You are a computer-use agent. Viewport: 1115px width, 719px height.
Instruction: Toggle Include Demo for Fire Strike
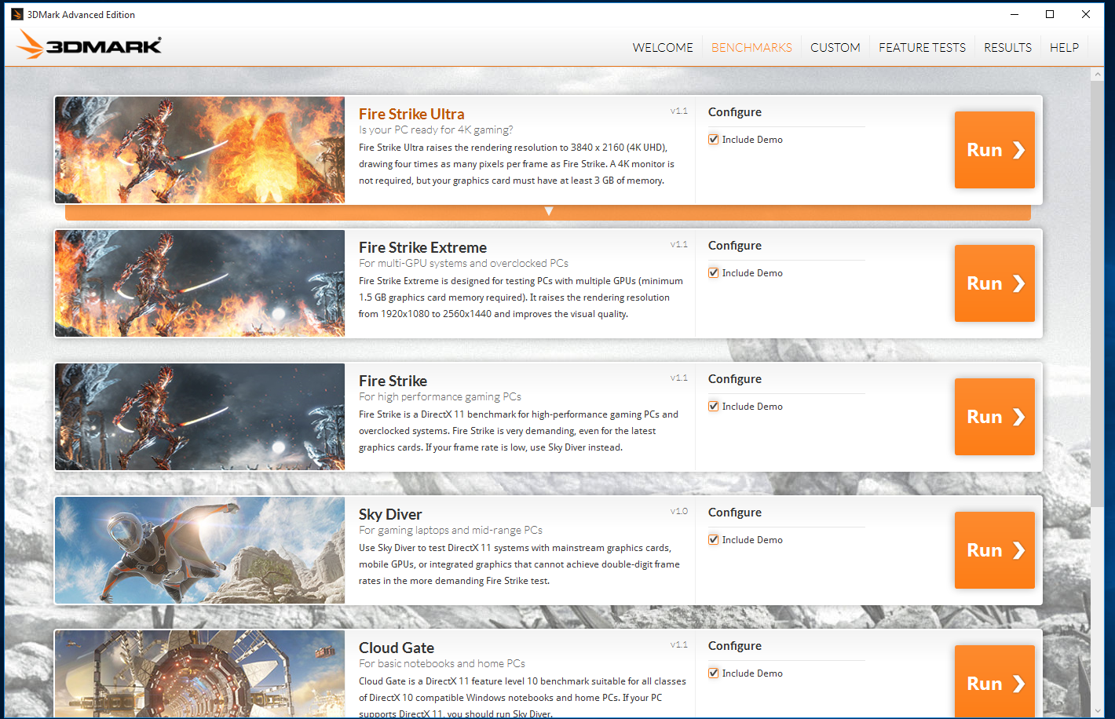click(714, 407)
